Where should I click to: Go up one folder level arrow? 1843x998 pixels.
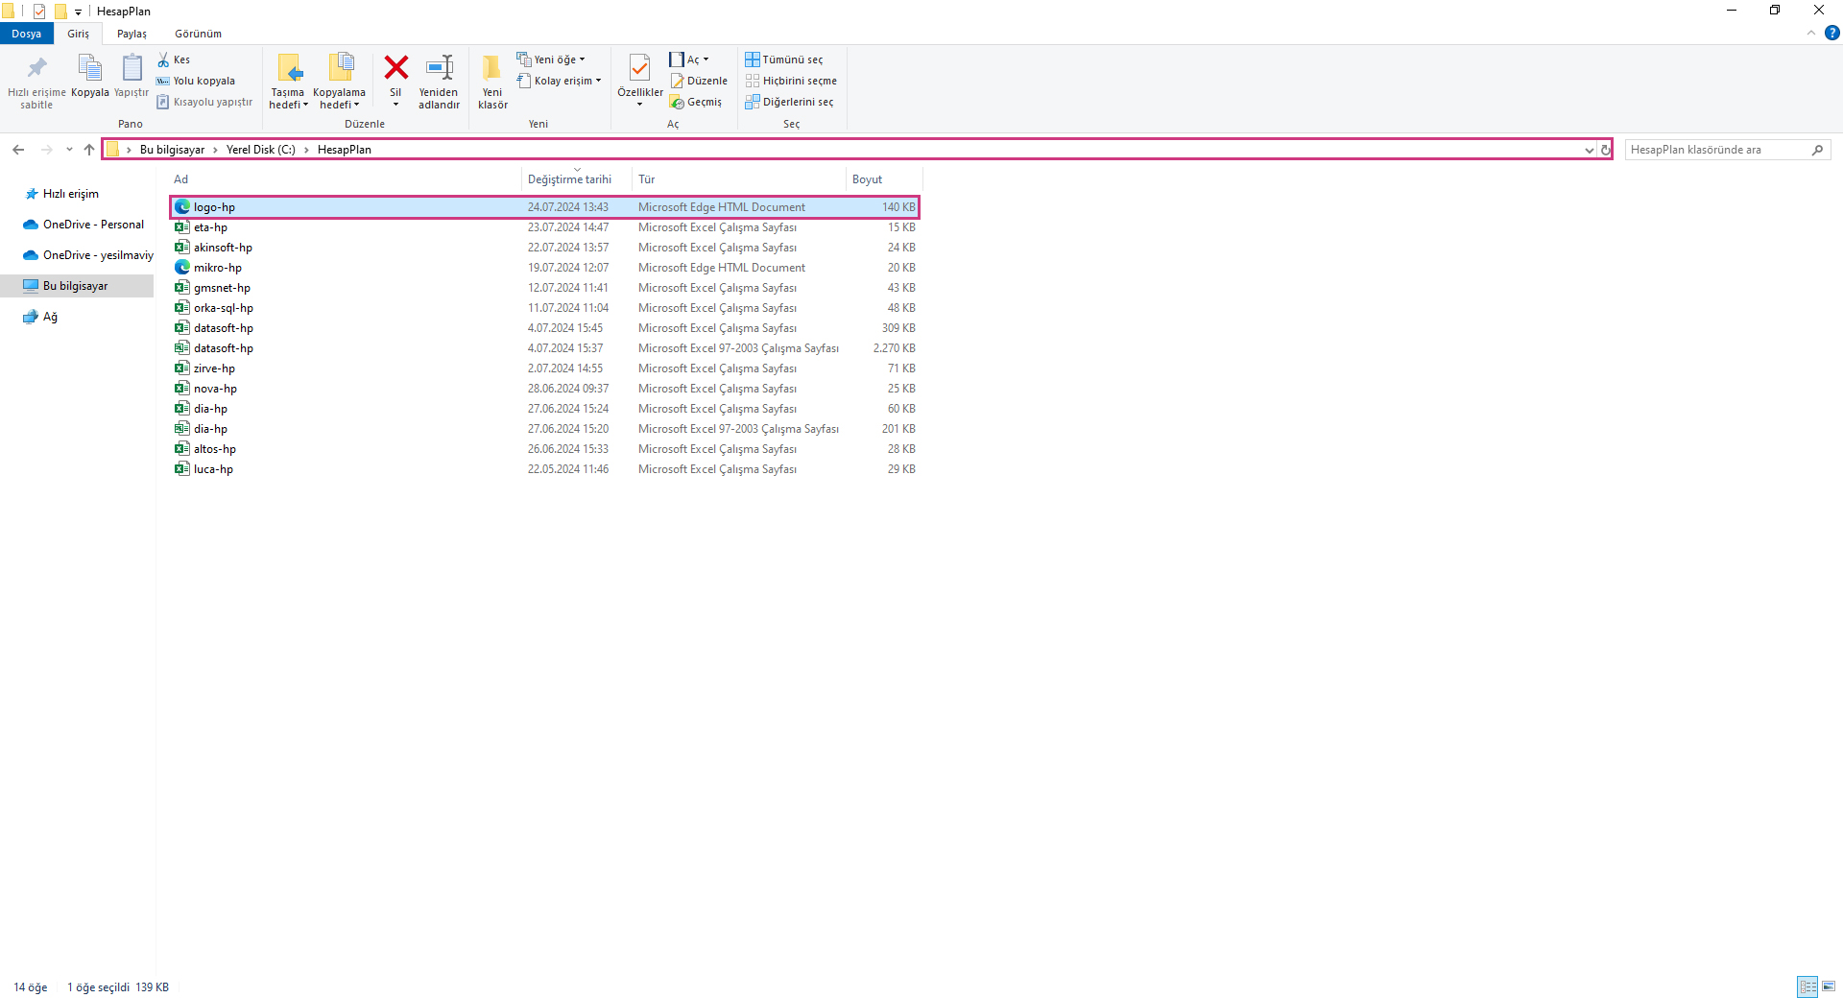[89, 150]
